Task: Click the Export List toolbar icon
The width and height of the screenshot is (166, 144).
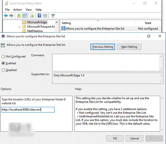Action: point(32,16)
